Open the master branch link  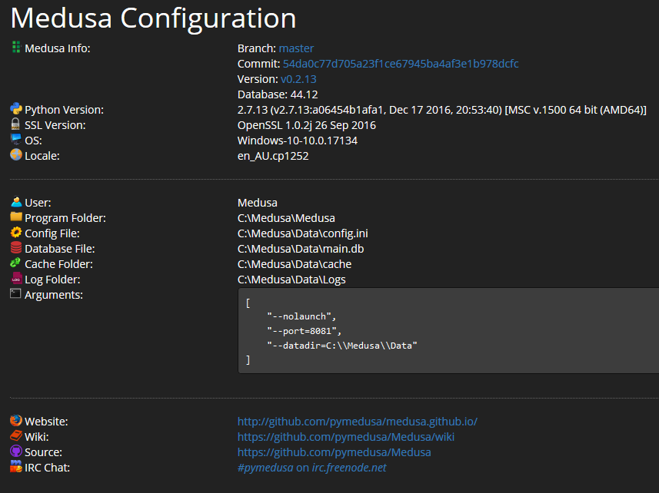click(x=296, y=48)
